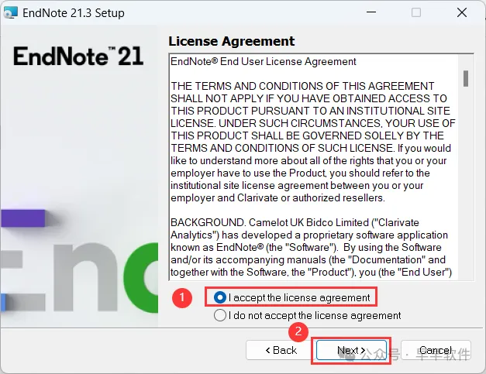Click inside the End User License Agreement text
The image size is (486, 374).
click(313, 167)
